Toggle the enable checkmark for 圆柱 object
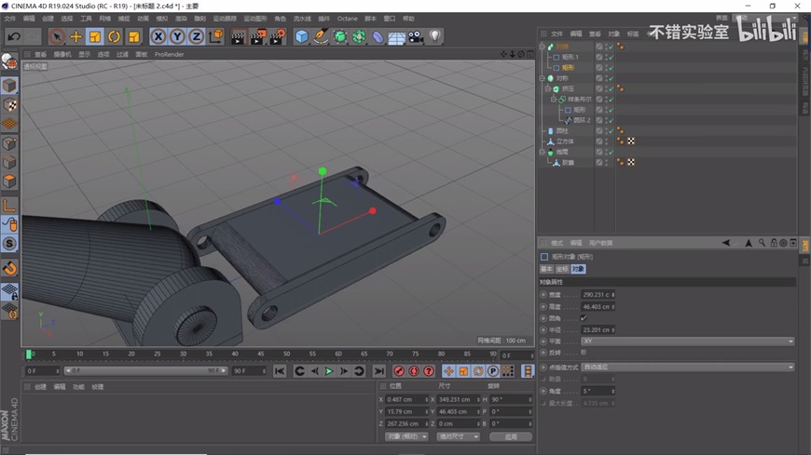The image size is (811, 455). (611, 131)
